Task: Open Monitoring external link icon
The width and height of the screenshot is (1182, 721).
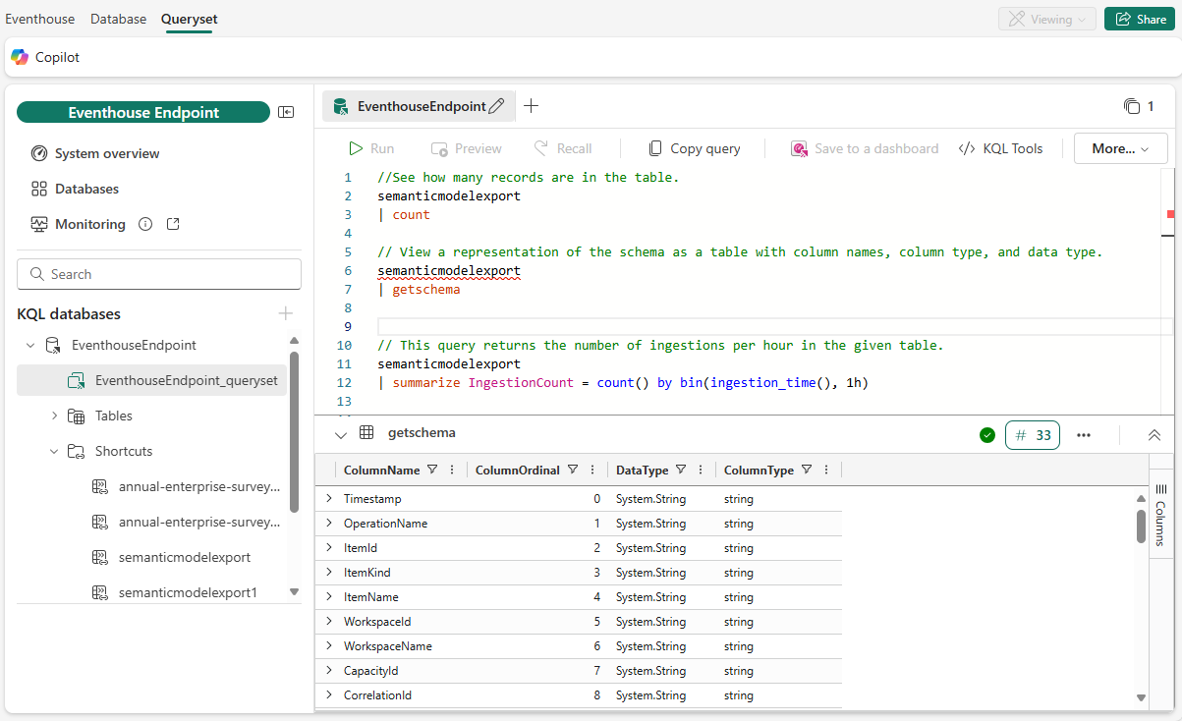Action: [x=173, y=224]
